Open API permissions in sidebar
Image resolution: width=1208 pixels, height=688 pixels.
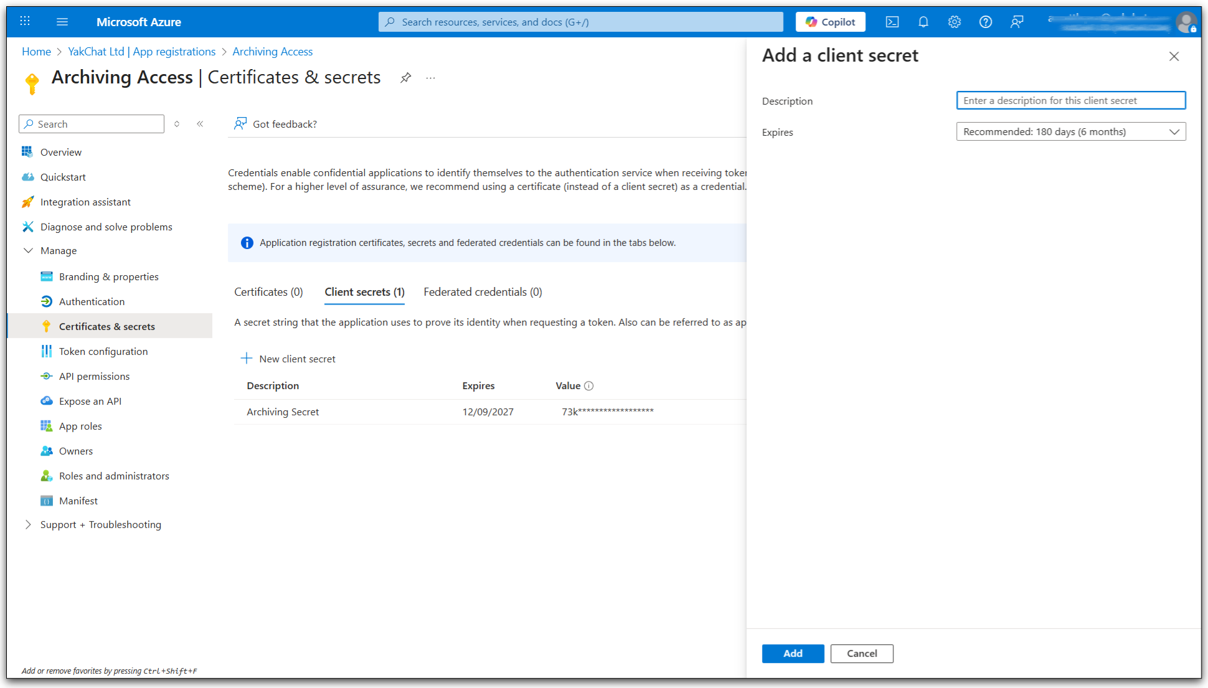[94, 376]
